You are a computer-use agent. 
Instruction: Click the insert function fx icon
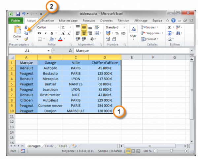[x=70, y=51]
